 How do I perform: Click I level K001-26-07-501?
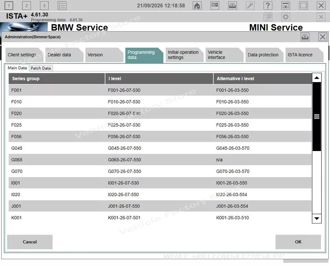[x=124, y=218]
